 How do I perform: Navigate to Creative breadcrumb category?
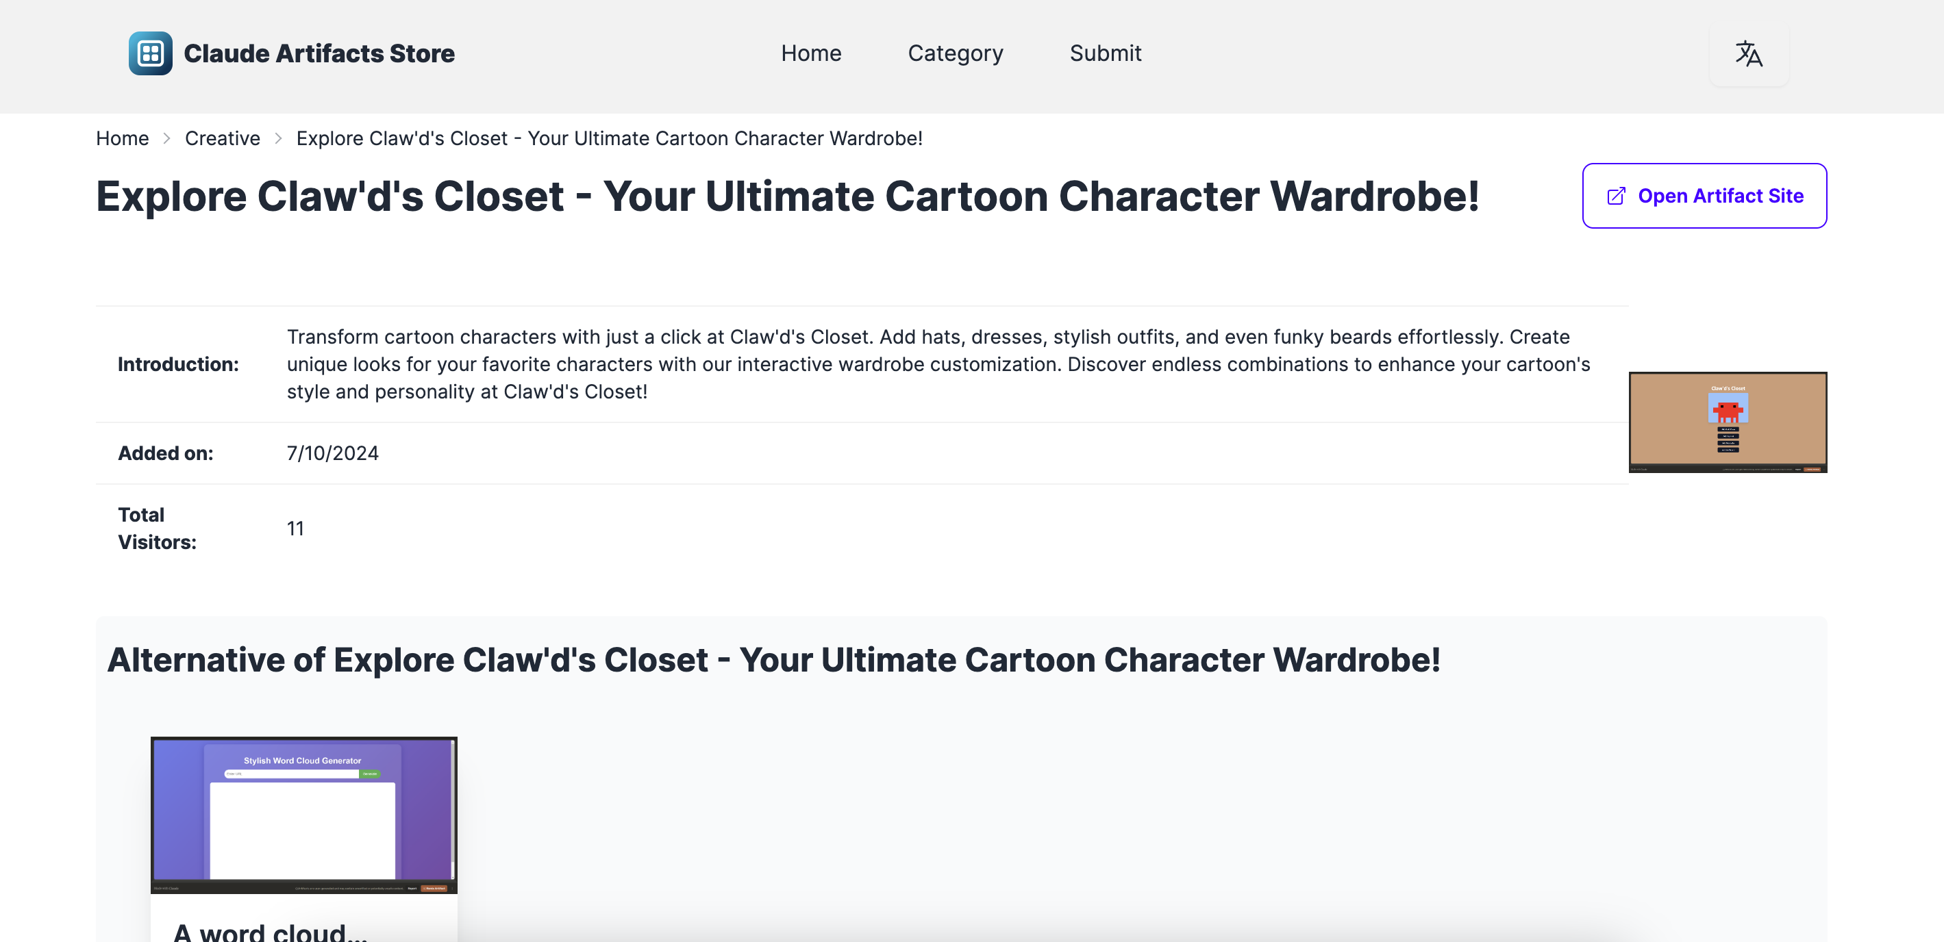pos(222,139)
